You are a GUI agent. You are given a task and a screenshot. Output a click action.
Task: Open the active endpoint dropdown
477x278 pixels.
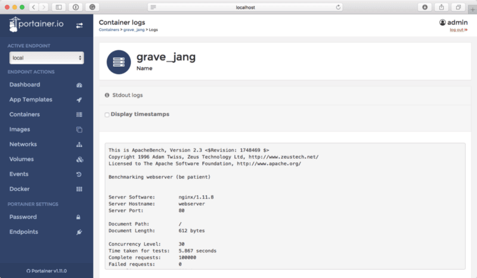[47, 58]
